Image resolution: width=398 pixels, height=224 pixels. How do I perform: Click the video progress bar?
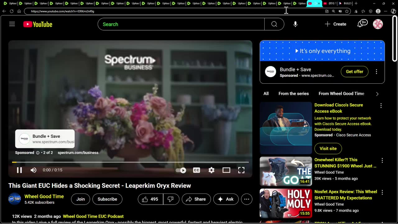130,162
